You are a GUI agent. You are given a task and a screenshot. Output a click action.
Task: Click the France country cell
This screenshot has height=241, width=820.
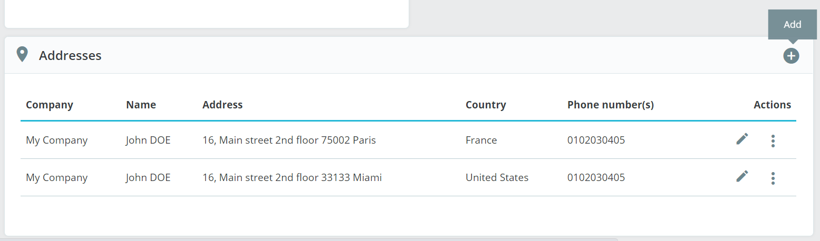pyautogui.click(x=481, y=140)
